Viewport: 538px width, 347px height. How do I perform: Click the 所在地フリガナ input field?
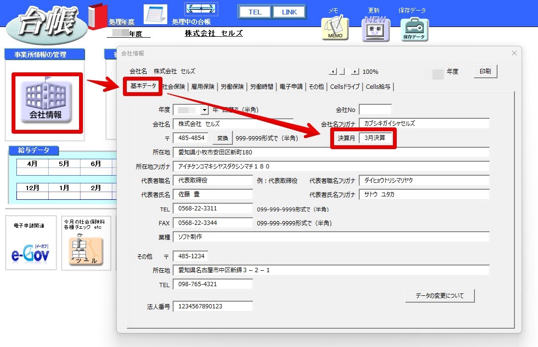coord(331,167)
